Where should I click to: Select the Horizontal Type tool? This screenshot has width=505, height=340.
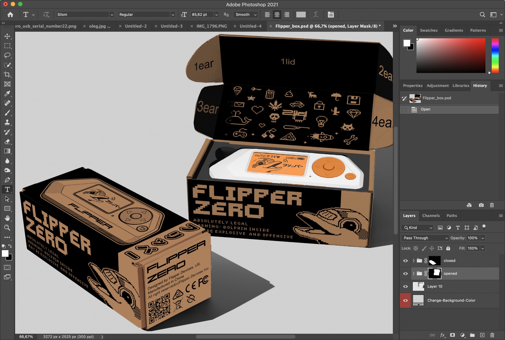tap(7, 190)
